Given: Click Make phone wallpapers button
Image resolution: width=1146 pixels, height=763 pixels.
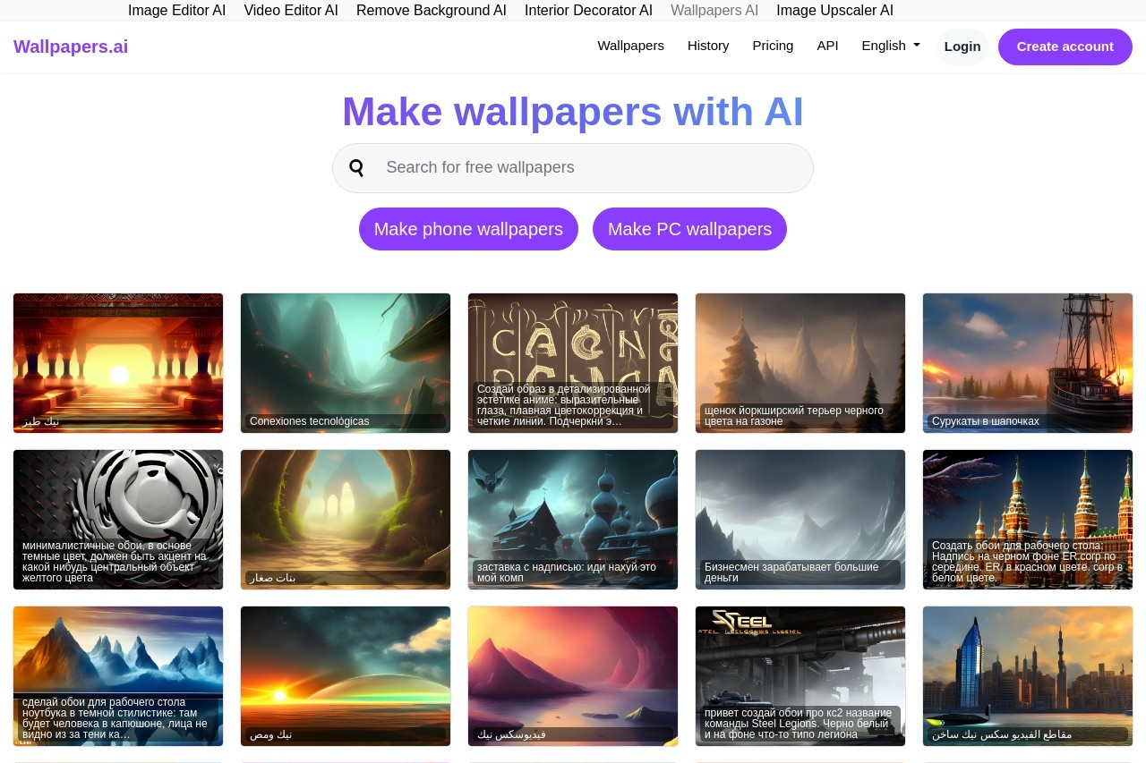Looking at the screenshot, I should point(468,229).
